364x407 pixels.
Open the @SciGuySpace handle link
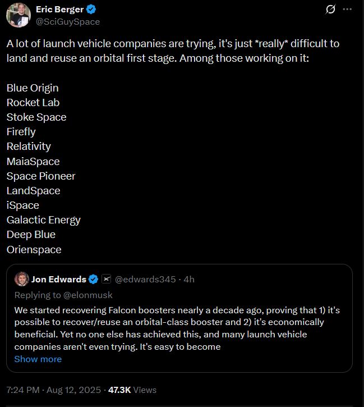click(68, 21)
